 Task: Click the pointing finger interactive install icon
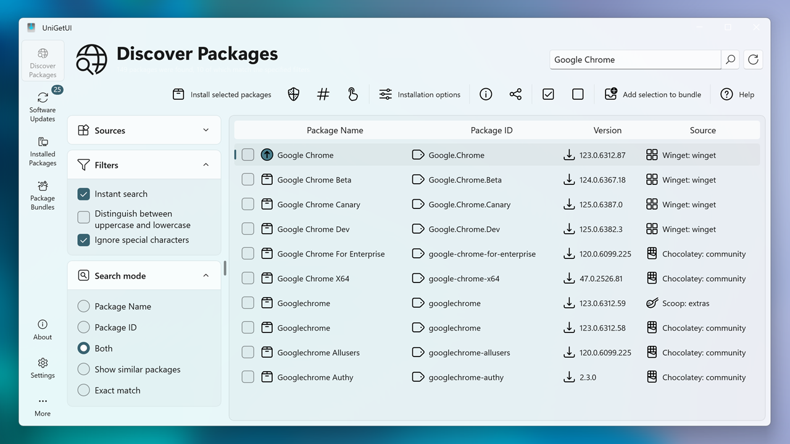pos(352,94)
